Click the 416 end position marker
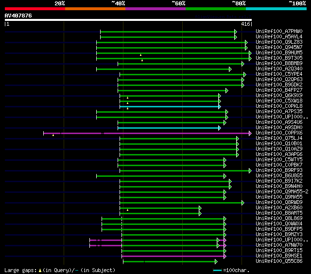Screen dimensions: 311x274 pos(246,24)
